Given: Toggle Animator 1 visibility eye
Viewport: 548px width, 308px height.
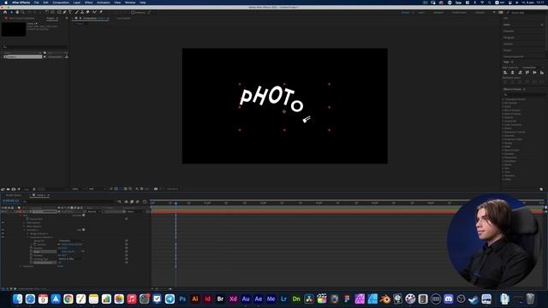Looking at the screenshot, I should pyautogui.click(x=3, y=230).
